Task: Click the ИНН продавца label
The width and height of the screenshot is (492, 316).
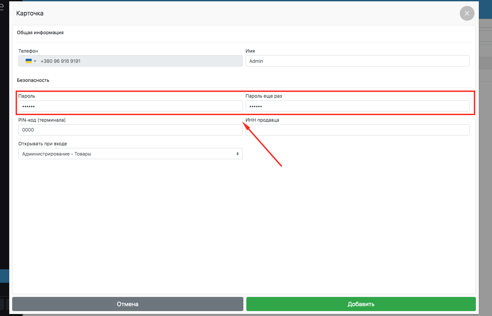Action: 262,120
